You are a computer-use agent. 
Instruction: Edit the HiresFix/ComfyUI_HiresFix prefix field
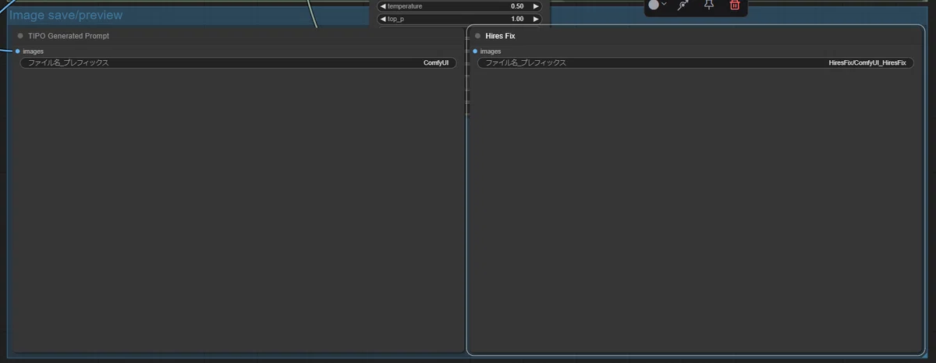[x=695, y=62]
